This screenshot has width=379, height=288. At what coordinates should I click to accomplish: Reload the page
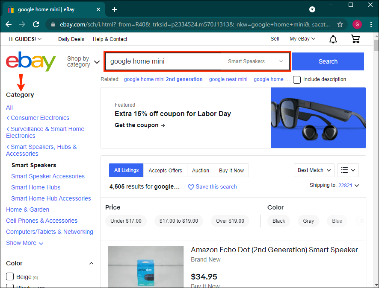[x=36, y=24]
